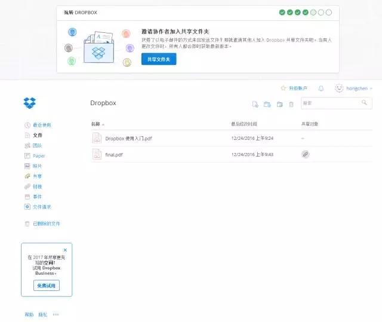
Task: Click the last empty progress step circle
Action: tap(329, 13)
